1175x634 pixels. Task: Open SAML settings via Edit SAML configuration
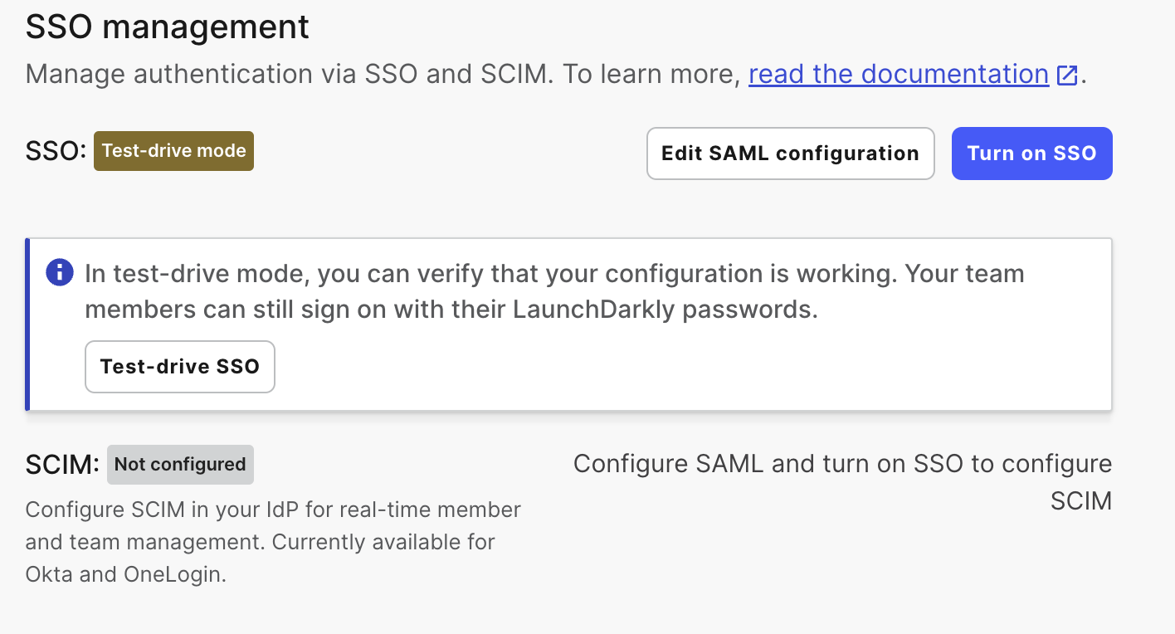pos(790,154)
